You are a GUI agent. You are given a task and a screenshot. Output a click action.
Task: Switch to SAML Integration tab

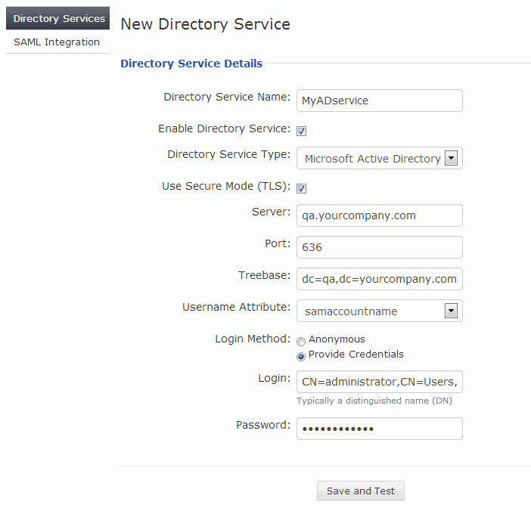pos(57,42)
